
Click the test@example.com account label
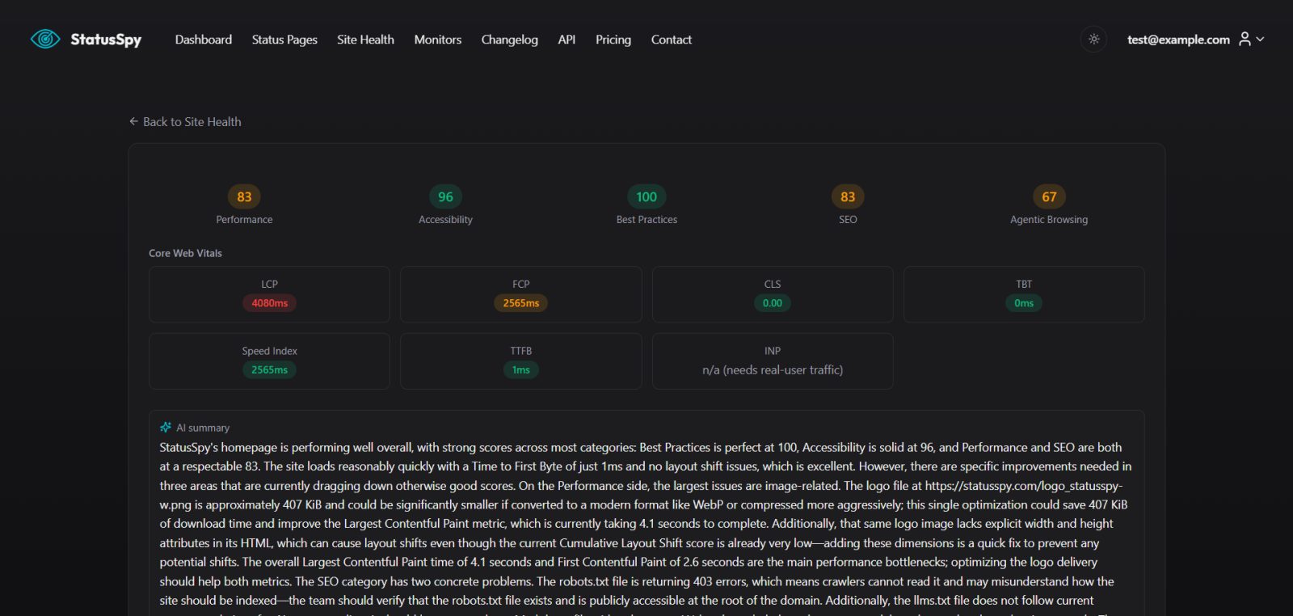pyautogui.click(x=1178, y=40)
